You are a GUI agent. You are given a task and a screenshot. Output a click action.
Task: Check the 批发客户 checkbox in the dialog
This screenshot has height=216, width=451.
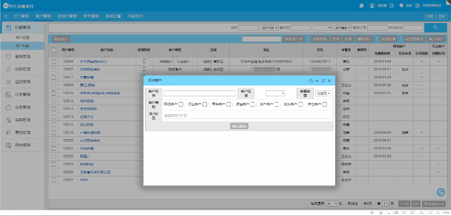point(300,104)
